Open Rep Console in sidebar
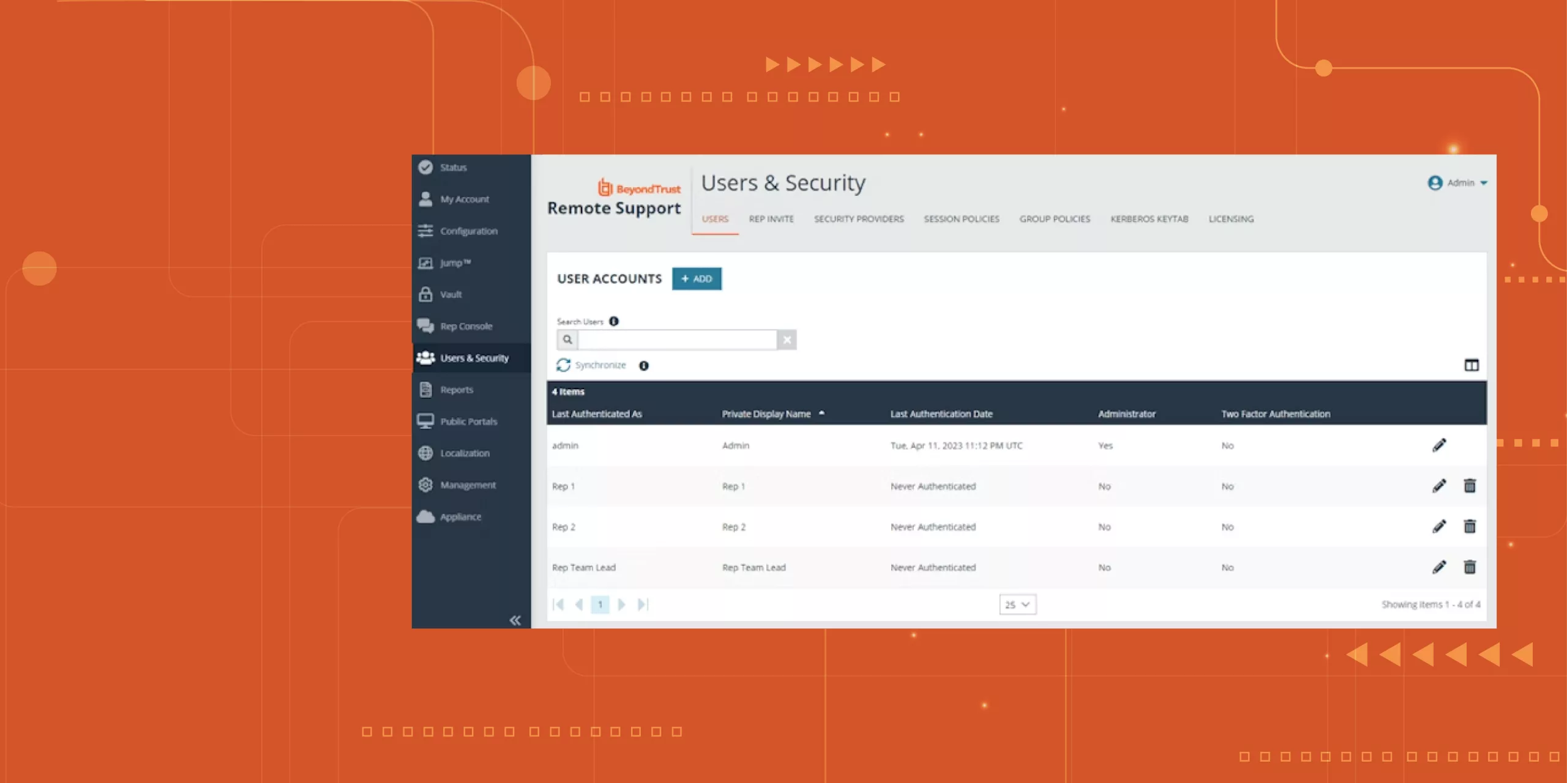The width and height of the screenshot is (1567, 783). (x=465, y=326)
